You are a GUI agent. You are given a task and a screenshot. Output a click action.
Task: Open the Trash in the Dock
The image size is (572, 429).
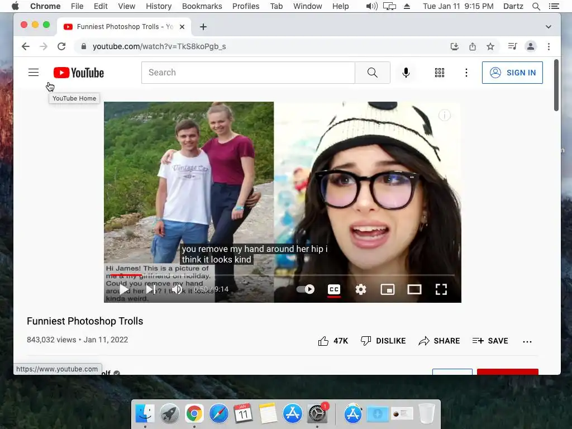point(426,414)
